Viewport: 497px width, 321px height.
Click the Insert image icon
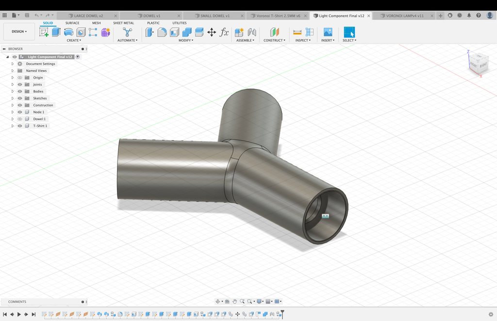click(x=328, y=32)
